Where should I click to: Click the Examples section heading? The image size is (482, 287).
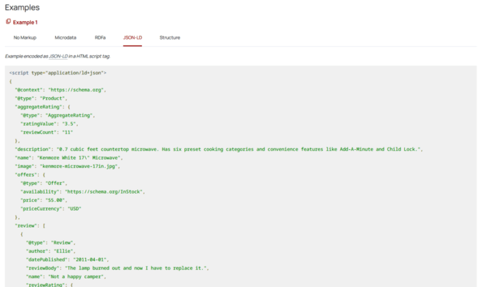coord(22,8)
